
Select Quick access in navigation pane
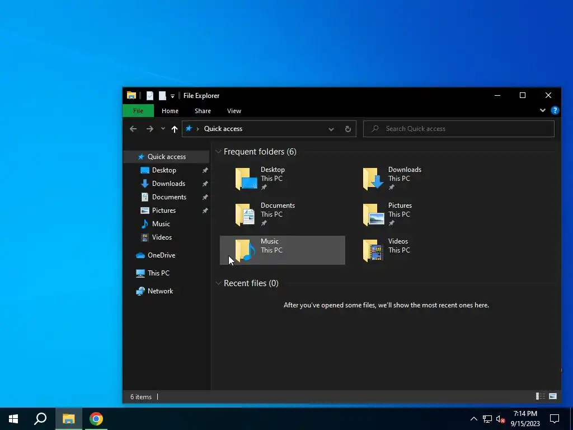[x=166, y=157]
